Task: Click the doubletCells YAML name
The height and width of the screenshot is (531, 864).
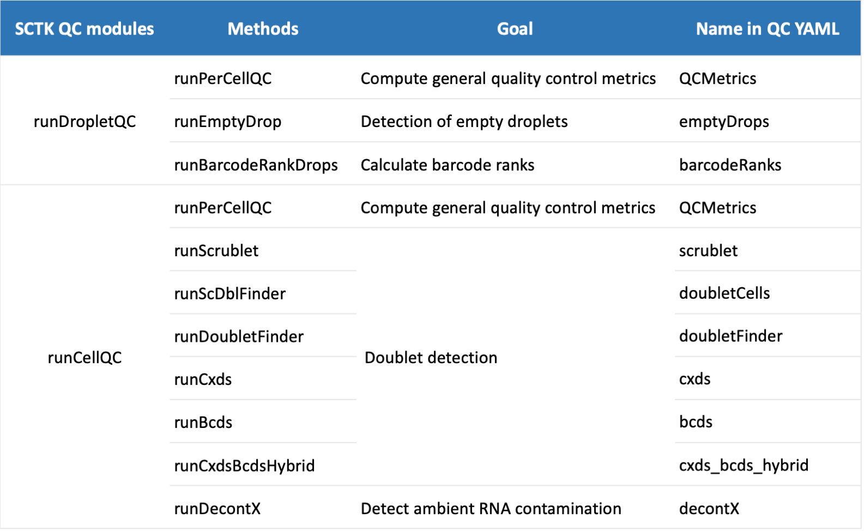Action: point(724,293)
